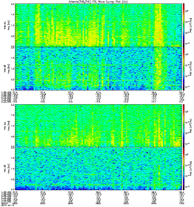Select the THC B-perpendicular spectrogram color bar
194x207 pixels.
point(184,126)
